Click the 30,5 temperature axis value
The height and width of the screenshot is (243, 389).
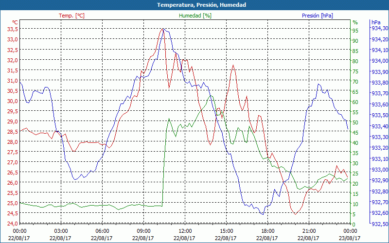12,90
